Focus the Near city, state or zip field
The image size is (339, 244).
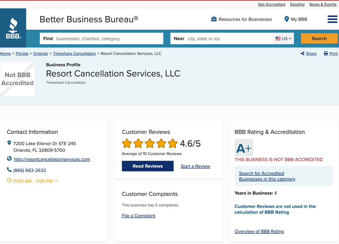click(222, 38)
